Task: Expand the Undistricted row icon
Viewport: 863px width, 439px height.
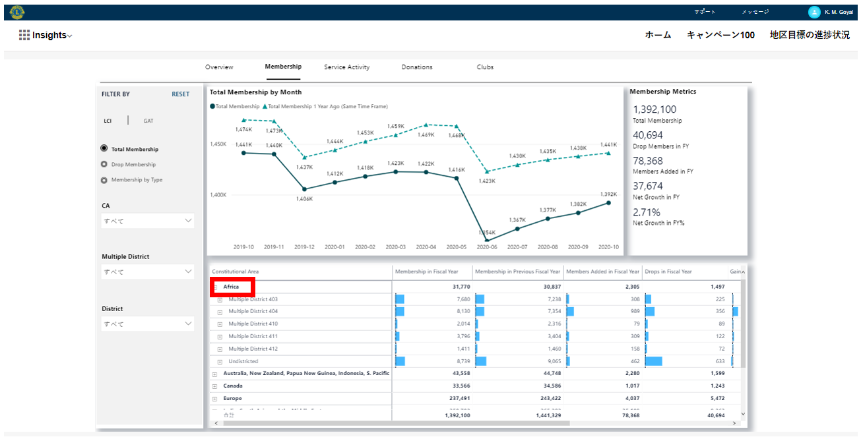Action: pyautogui.click(x=220, y=362)
